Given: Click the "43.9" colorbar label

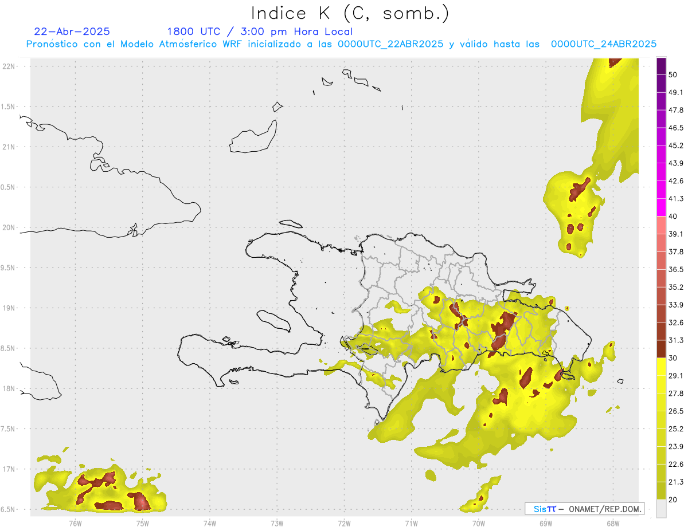Looking at the screenshot, I should point(676,163).
